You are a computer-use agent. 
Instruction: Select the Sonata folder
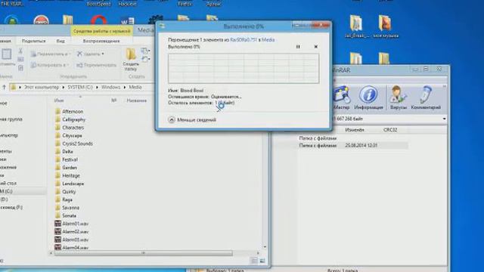tap(66, 215)
